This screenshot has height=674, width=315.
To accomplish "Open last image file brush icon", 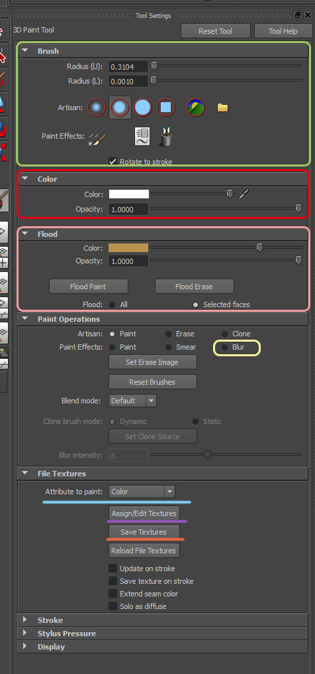I will coord(196,107).
